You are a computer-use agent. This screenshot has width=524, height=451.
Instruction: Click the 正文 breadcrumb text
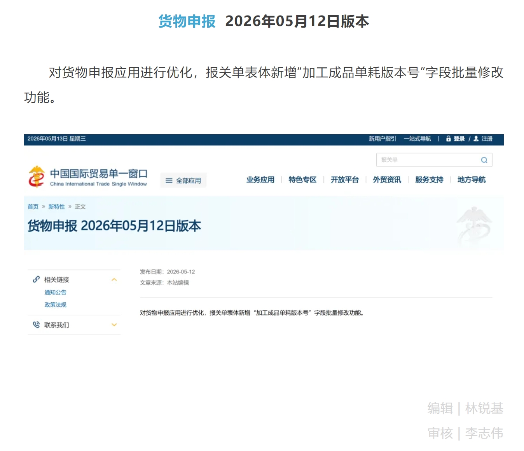point(80,207)
